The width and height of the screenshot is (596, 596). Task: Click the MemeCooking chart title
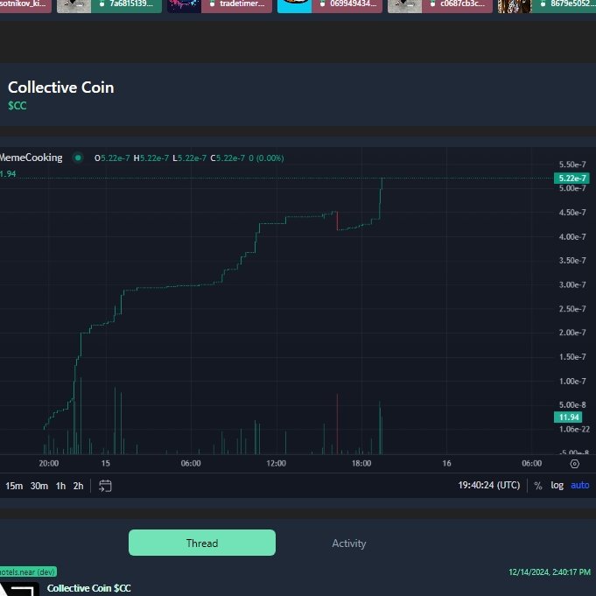(x=32, y=158)
